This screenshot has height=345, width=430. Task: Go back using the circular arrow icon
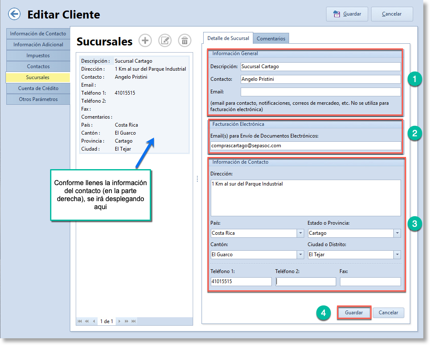[14, 14]
